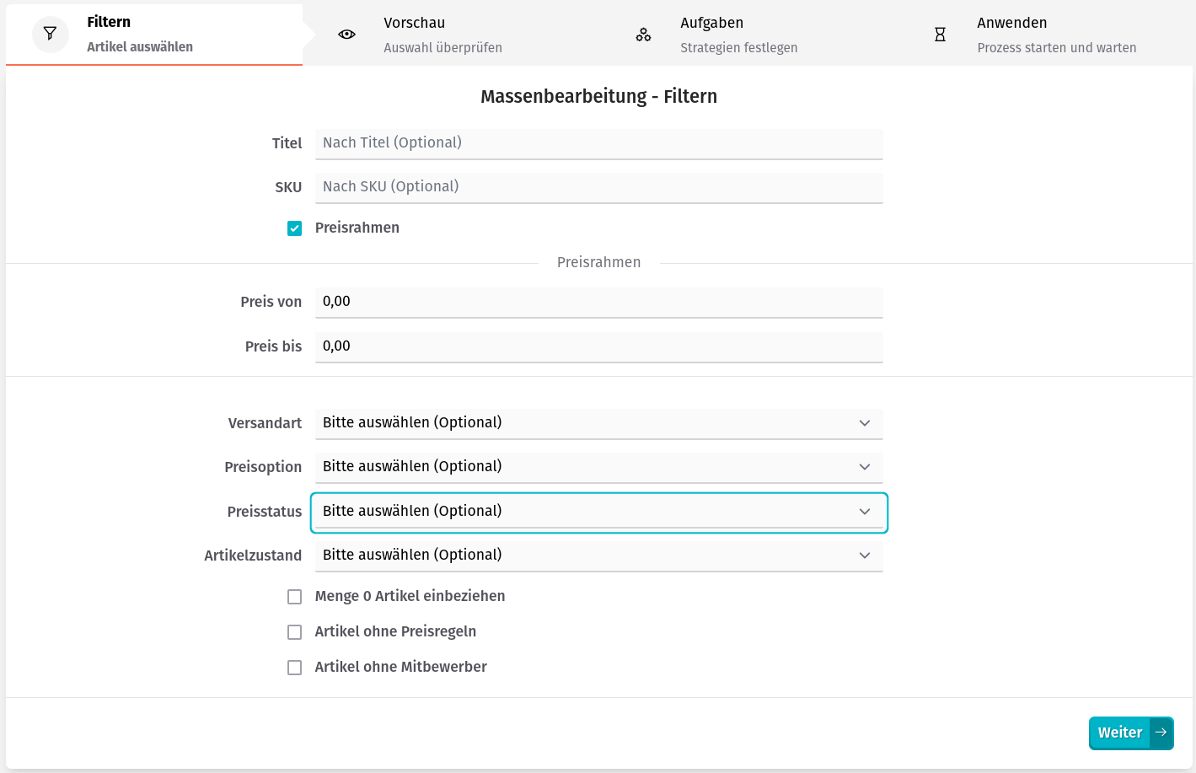Select the Filtern step tab
1196x773 pixels.
pos(154,34)
